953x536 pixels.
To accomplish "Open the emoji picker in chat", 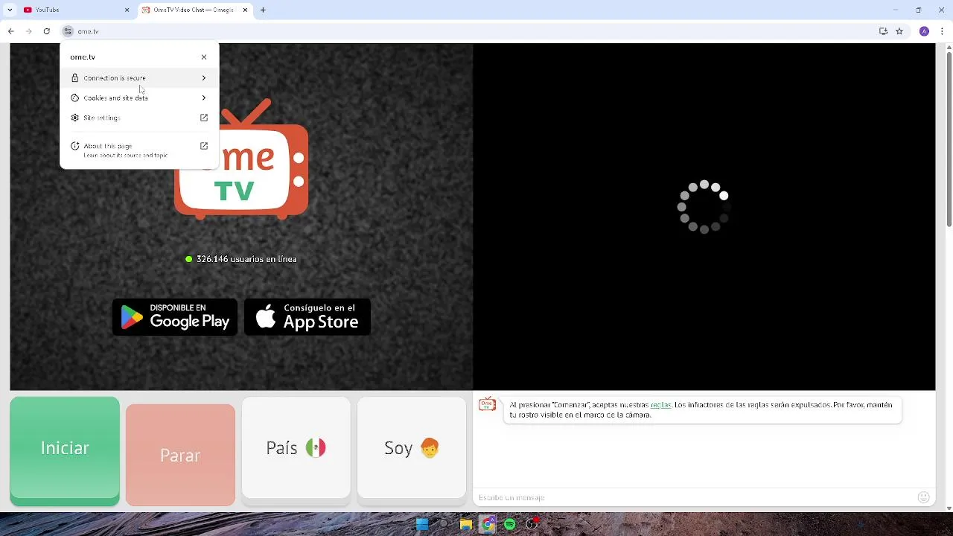I will pos(924,497).
